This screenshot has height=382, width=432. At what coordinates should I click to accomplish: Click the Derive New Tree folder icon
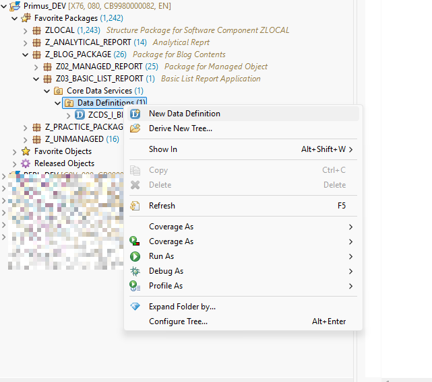(x=135, y=128)
